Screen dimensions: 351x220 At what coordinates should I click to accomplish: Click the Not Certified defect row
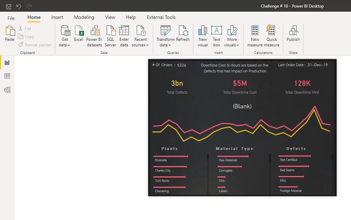[x=295, y=158]
